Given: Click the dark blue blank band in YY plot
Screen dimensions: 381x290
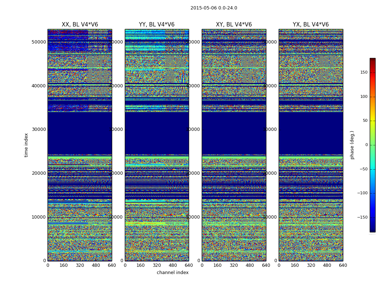Looking at the screenshot, I should click(x=157, y=133).
